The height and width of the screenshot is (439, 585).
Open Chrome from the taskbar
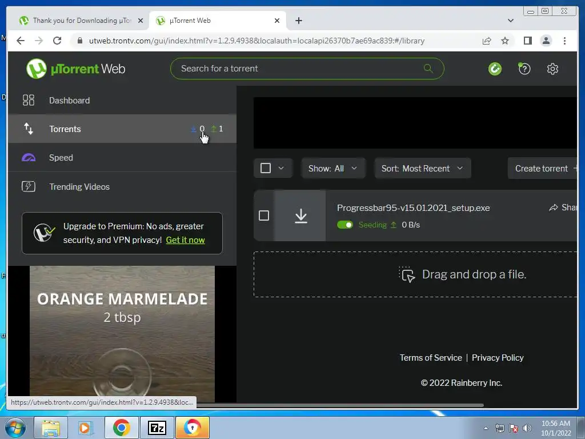coord(122,428)
